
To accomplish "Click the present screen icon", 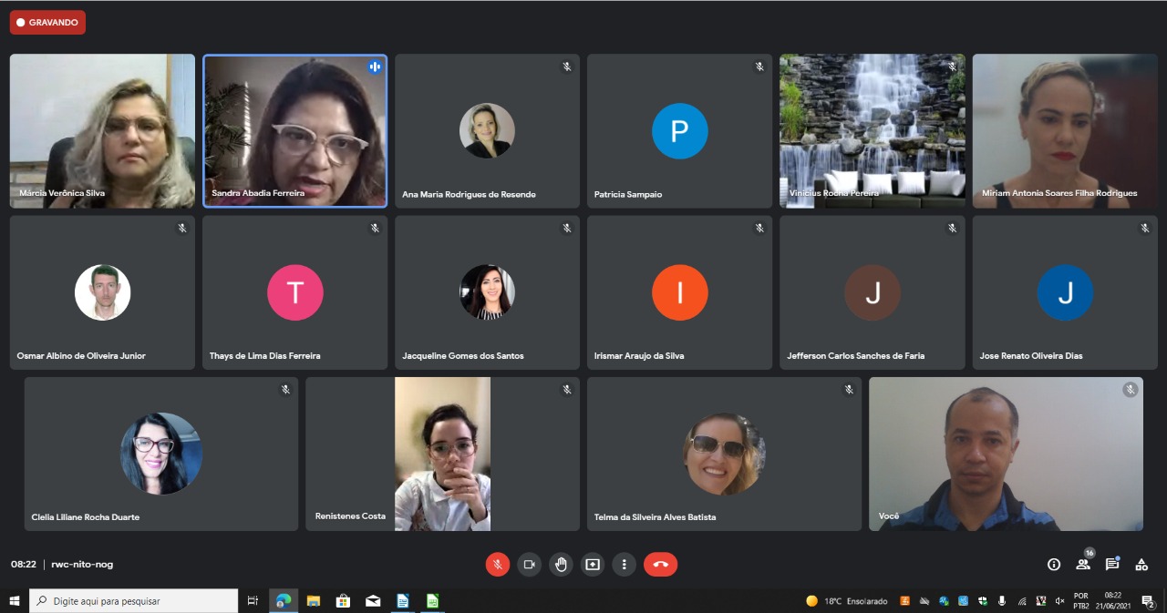I will (593, 565).
